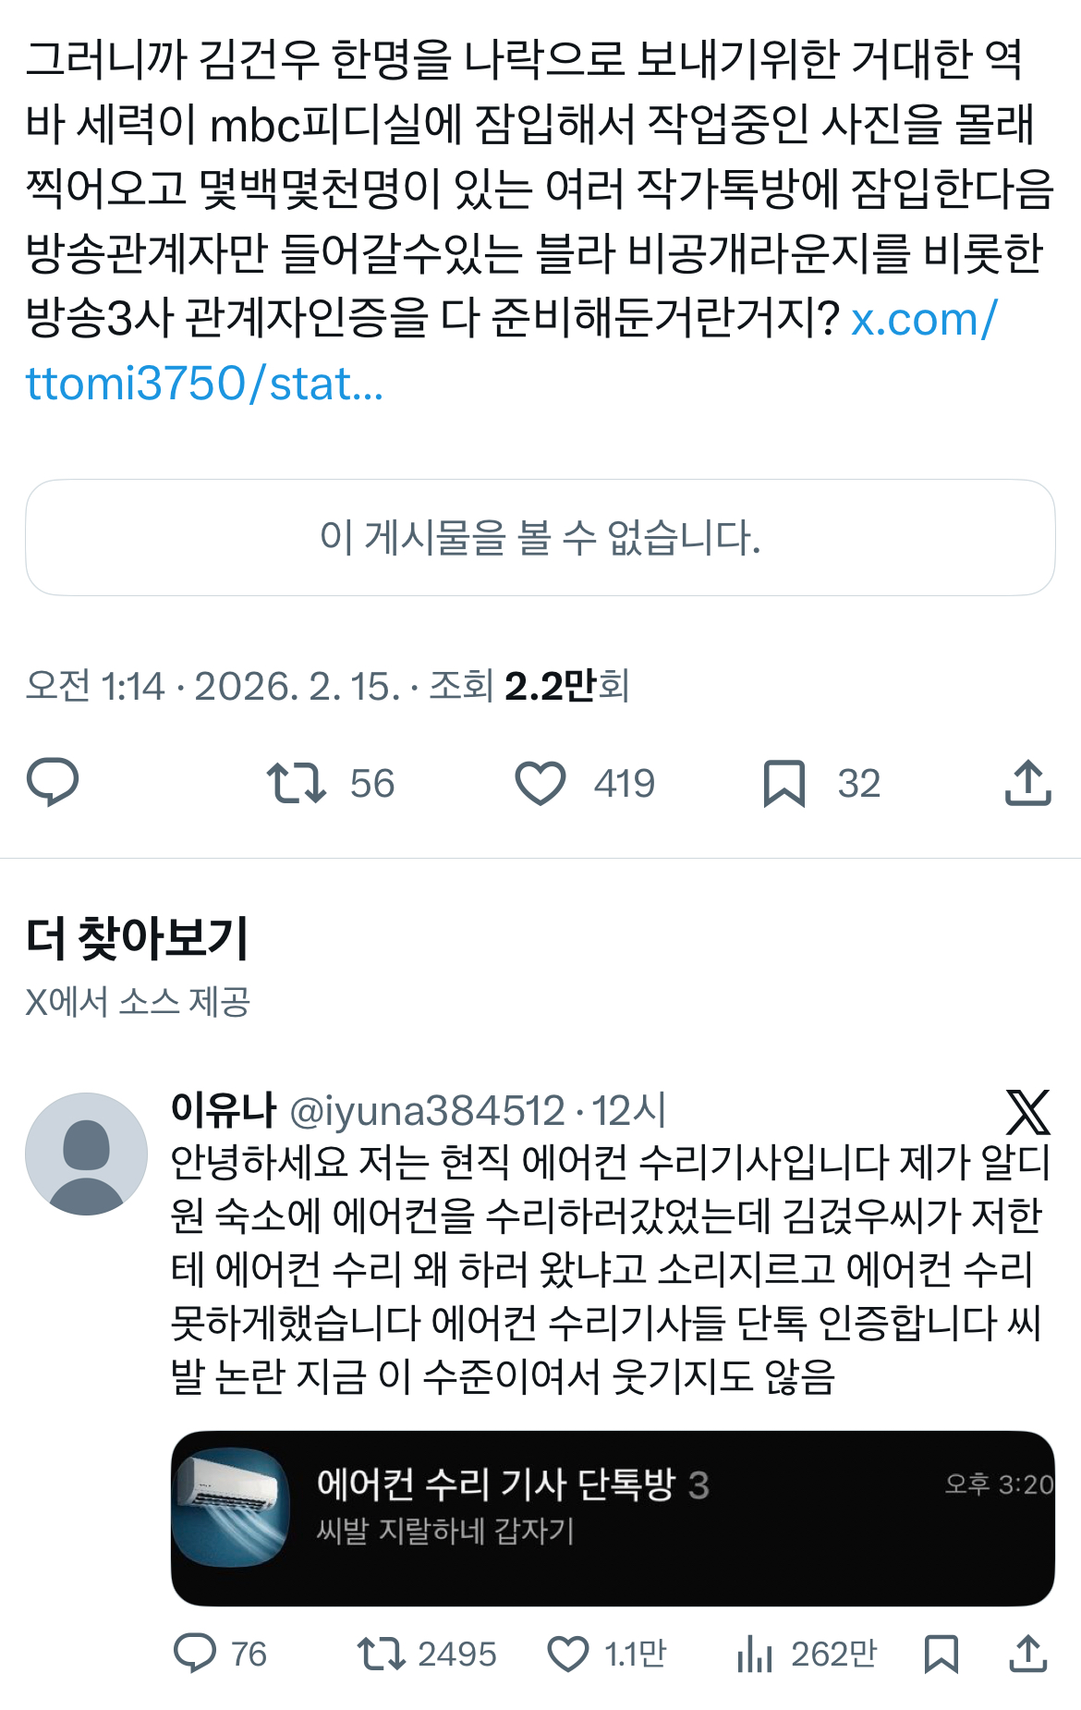Screen dimensions: 1081x1710
Task: Share the main post via upload icon
Action: click(1027, 783)
